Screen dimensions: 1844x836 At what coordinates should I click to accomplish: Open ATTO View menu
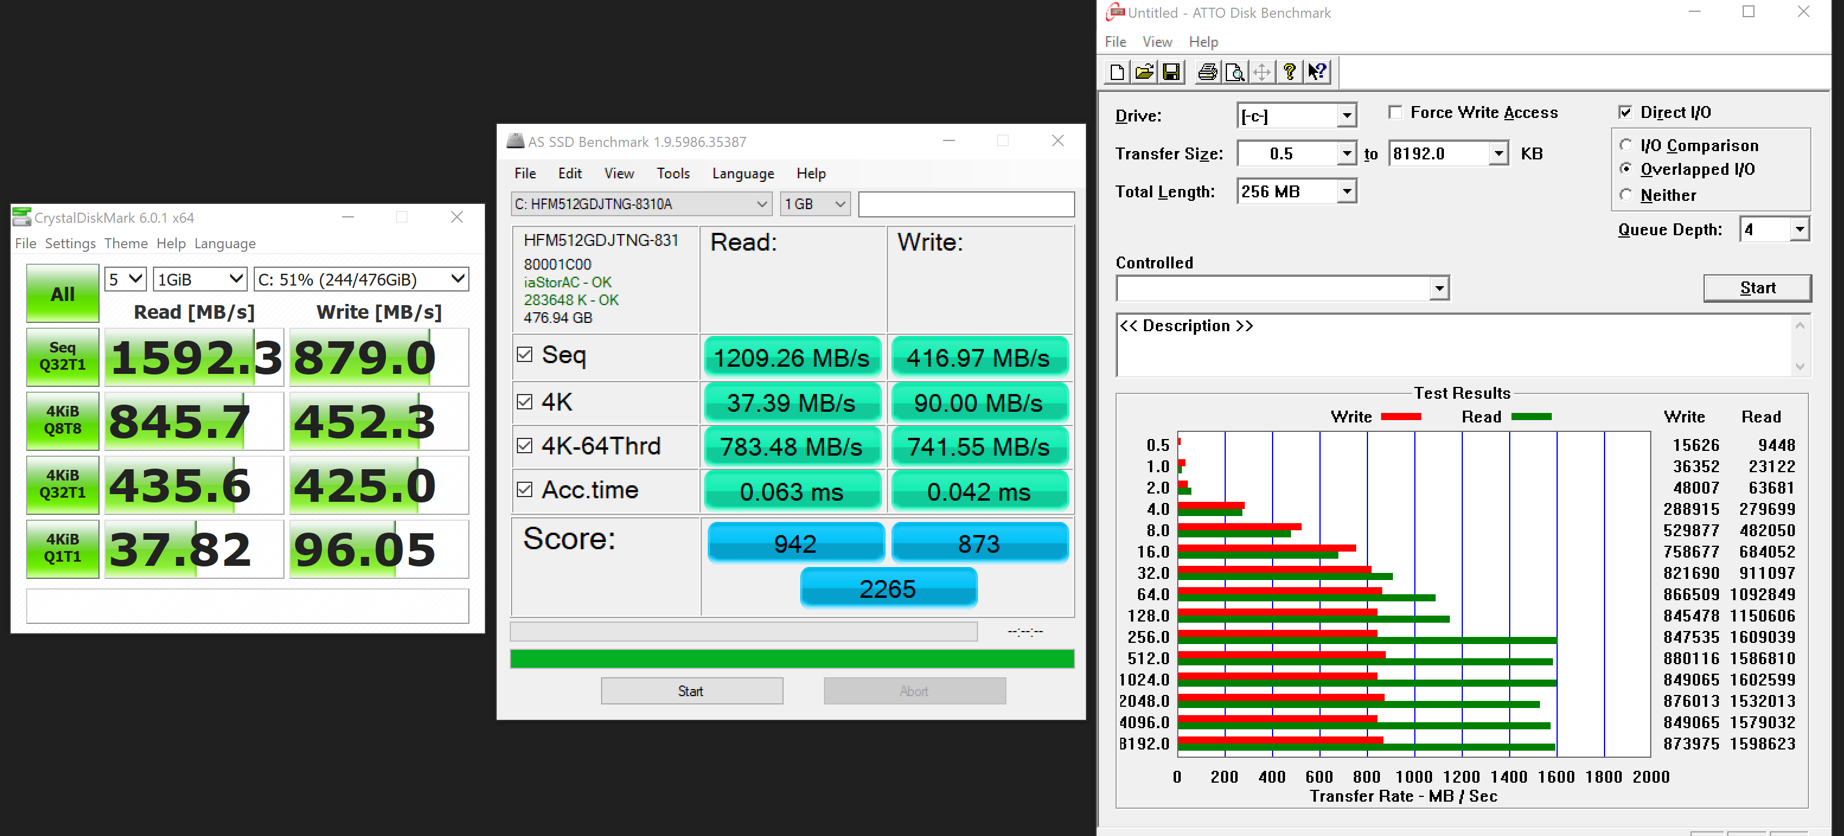1157,41
